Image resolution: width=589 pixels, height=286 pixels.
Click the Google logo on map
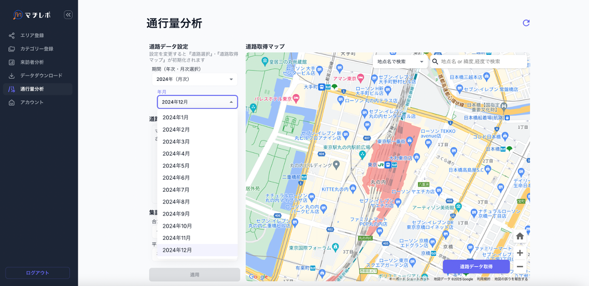click(x=258, y=277)
